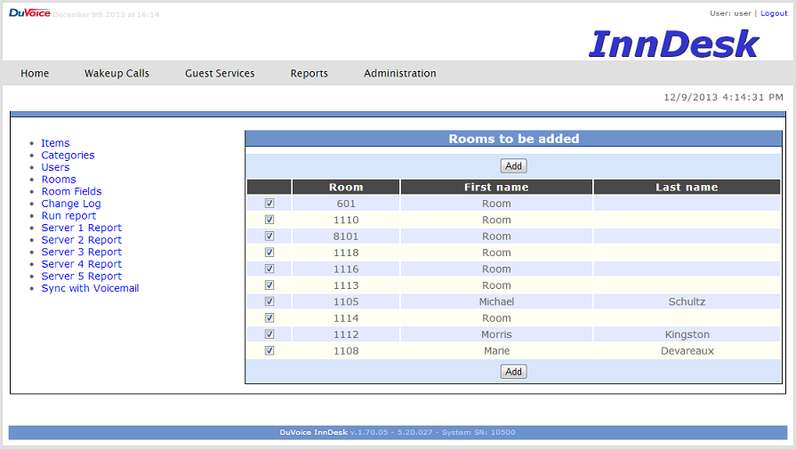Click the DuVoice InnDesk version footer text
Image resolution: width=796 pixels, height=449 pixels.
click(x=398, y=432)
